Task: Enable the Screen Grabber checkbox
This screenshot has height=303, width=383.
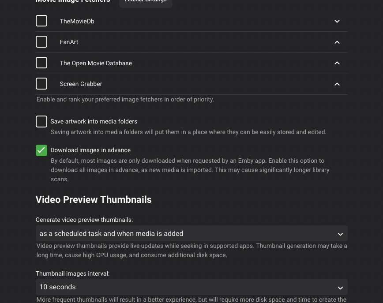Action: point(41,84)
